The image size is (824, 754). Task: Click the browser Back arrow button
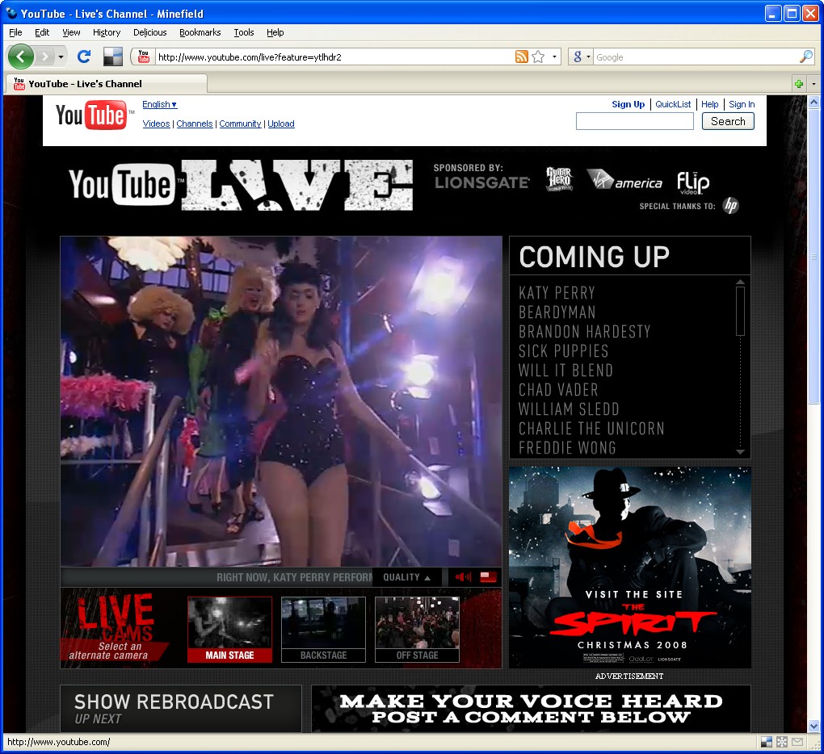tap(21, 57)
